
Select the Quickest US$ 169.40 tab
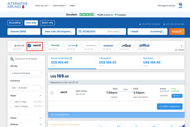tap(162, 62)
